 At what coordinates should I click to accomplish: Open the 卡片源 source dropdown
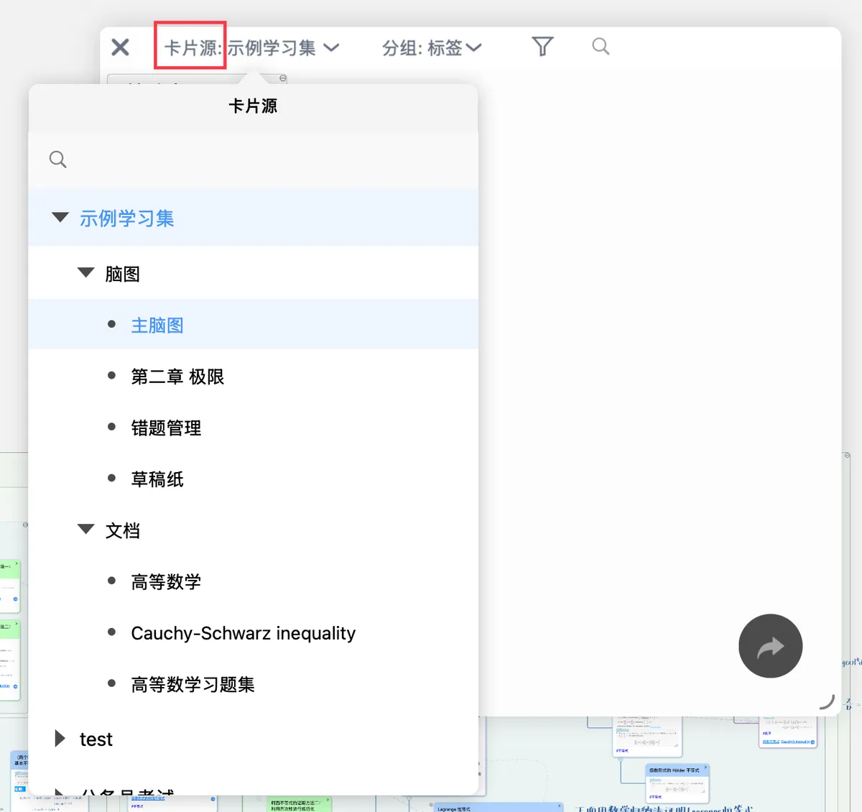[x=251, y=47]
